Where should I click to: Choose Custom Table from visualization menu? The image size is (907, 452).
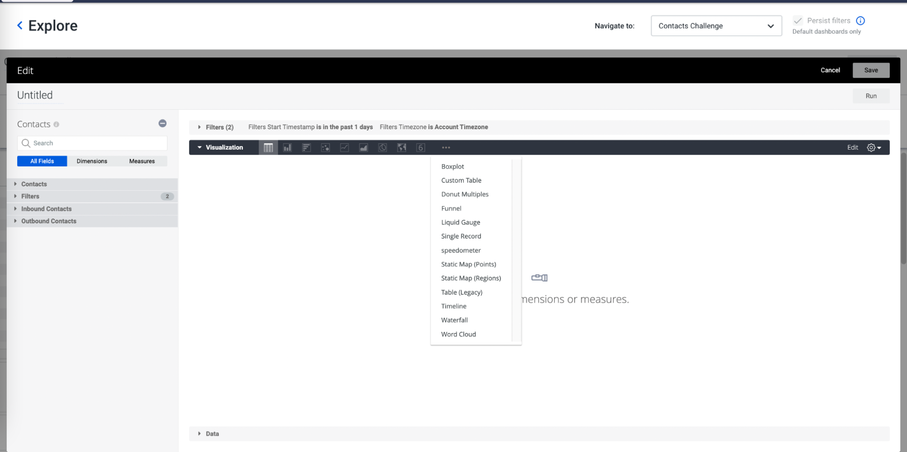461,180
